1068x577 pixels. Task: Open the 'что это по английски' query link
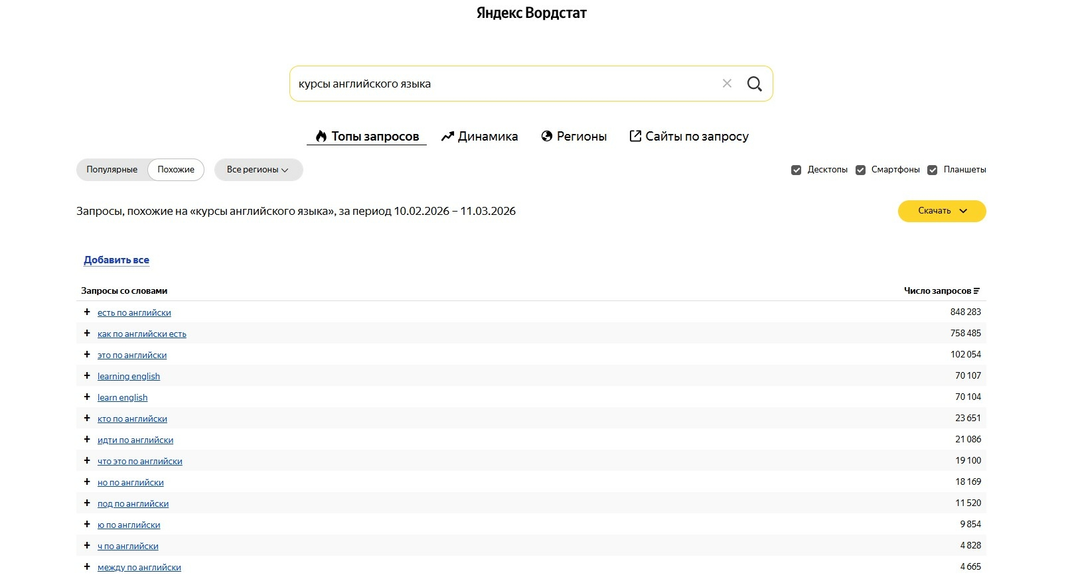[x=140, y=461]
